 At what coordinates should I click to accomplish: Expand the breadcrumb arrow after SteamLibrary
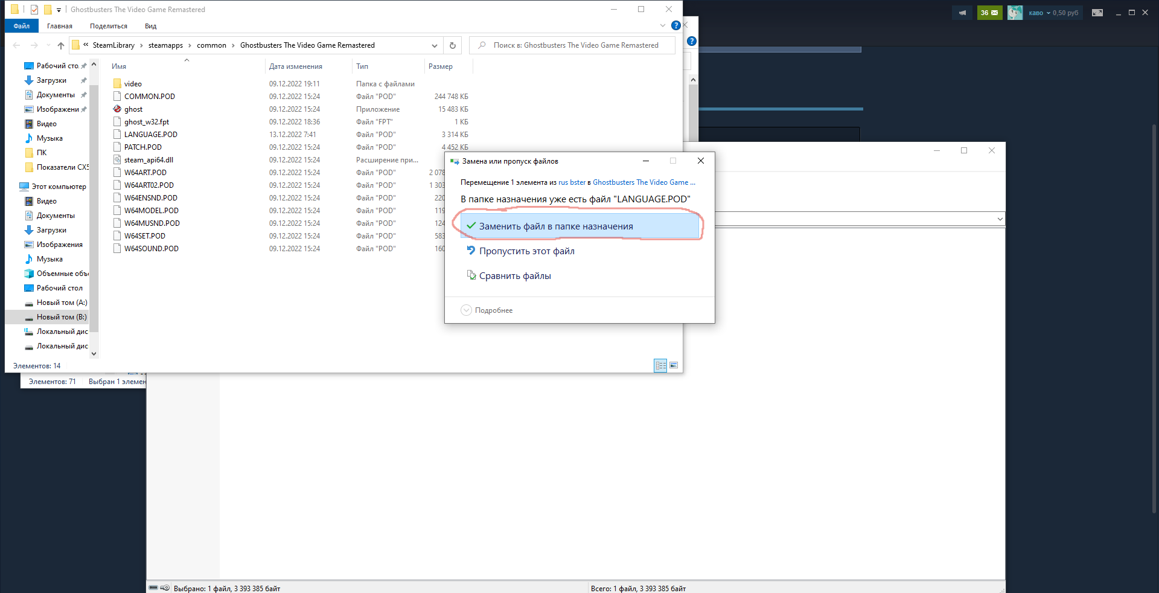point(141,45)
